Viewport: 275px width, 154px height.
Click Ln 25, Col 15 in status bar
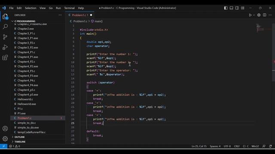pos(199,146)
